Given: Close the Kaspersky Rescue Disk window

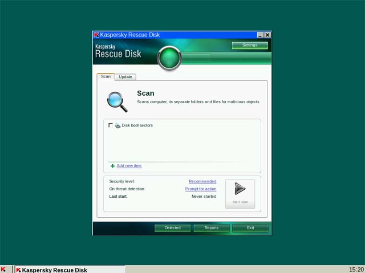Looking at the screenshot, I should pos(267,35).
